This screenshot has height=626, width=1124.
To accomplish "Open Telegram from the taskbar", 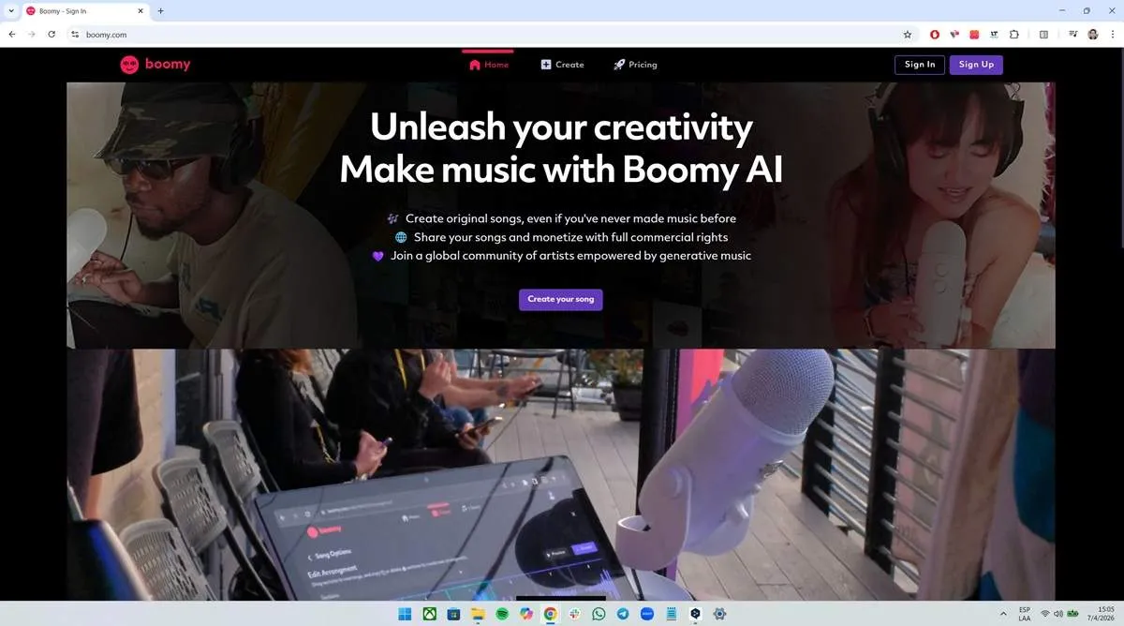I will pos(623,614).
